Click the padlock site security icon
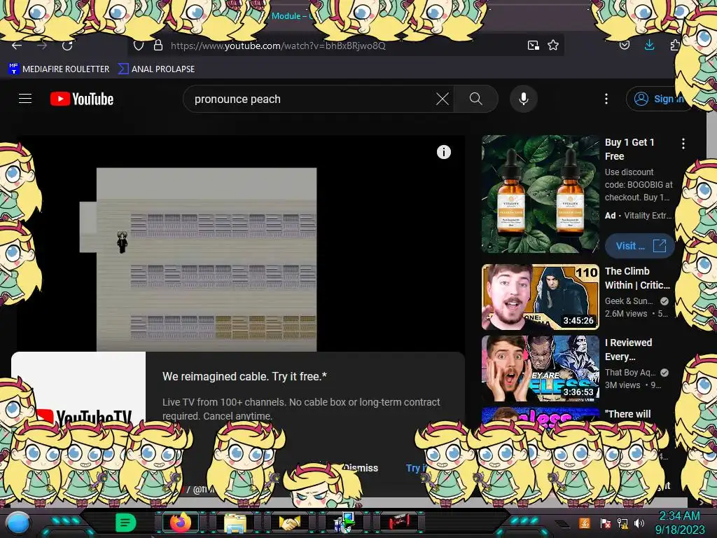Screen dimensions: 717x538 (x=158, y=46)
